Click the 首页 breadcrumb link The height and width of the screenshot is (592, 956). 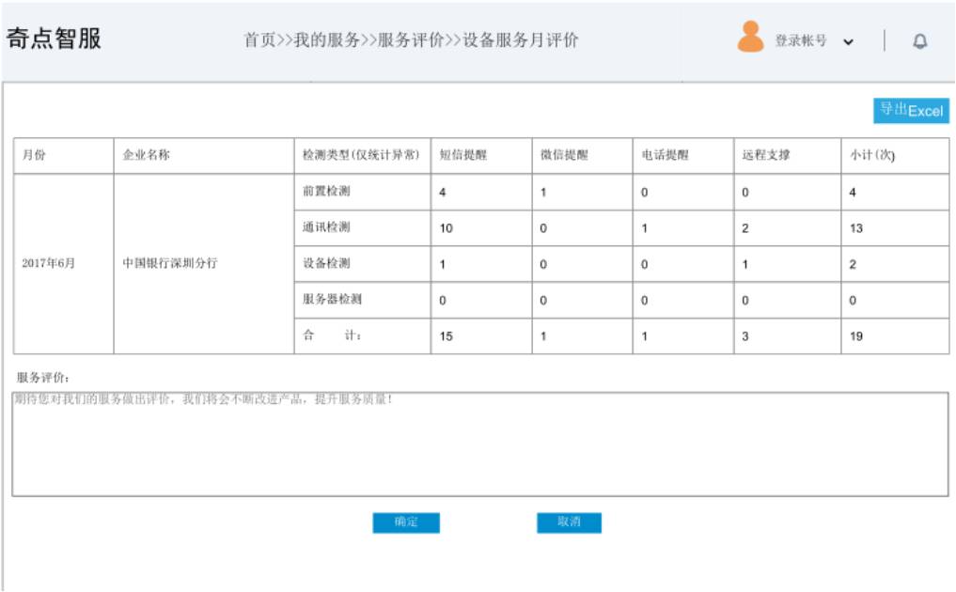click(259, 40)
